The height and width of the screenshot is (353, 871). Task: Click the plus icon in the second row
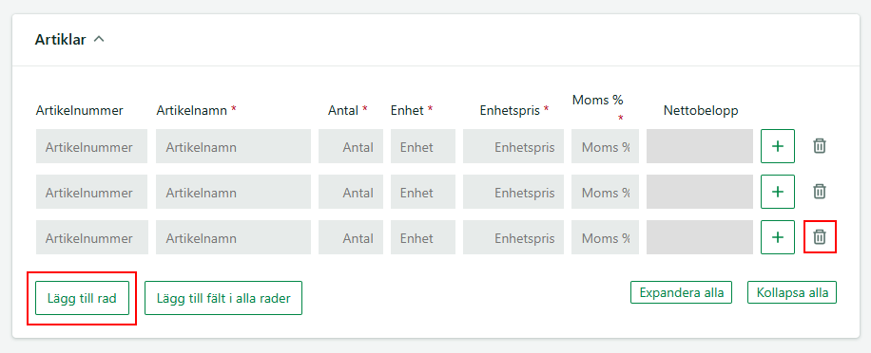click(778, 192)
